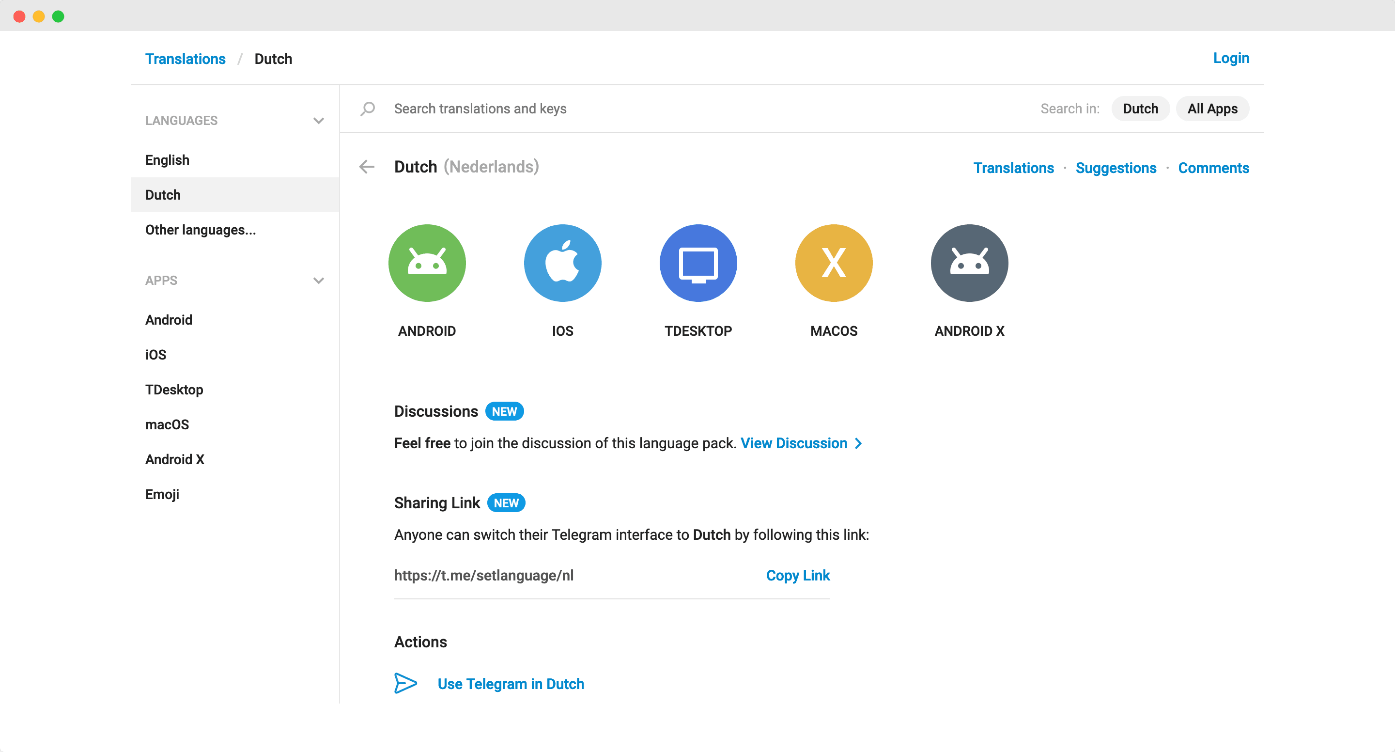Close window with red button
The width and height of the screenshot is (1395, 752).
pos(19,16)
